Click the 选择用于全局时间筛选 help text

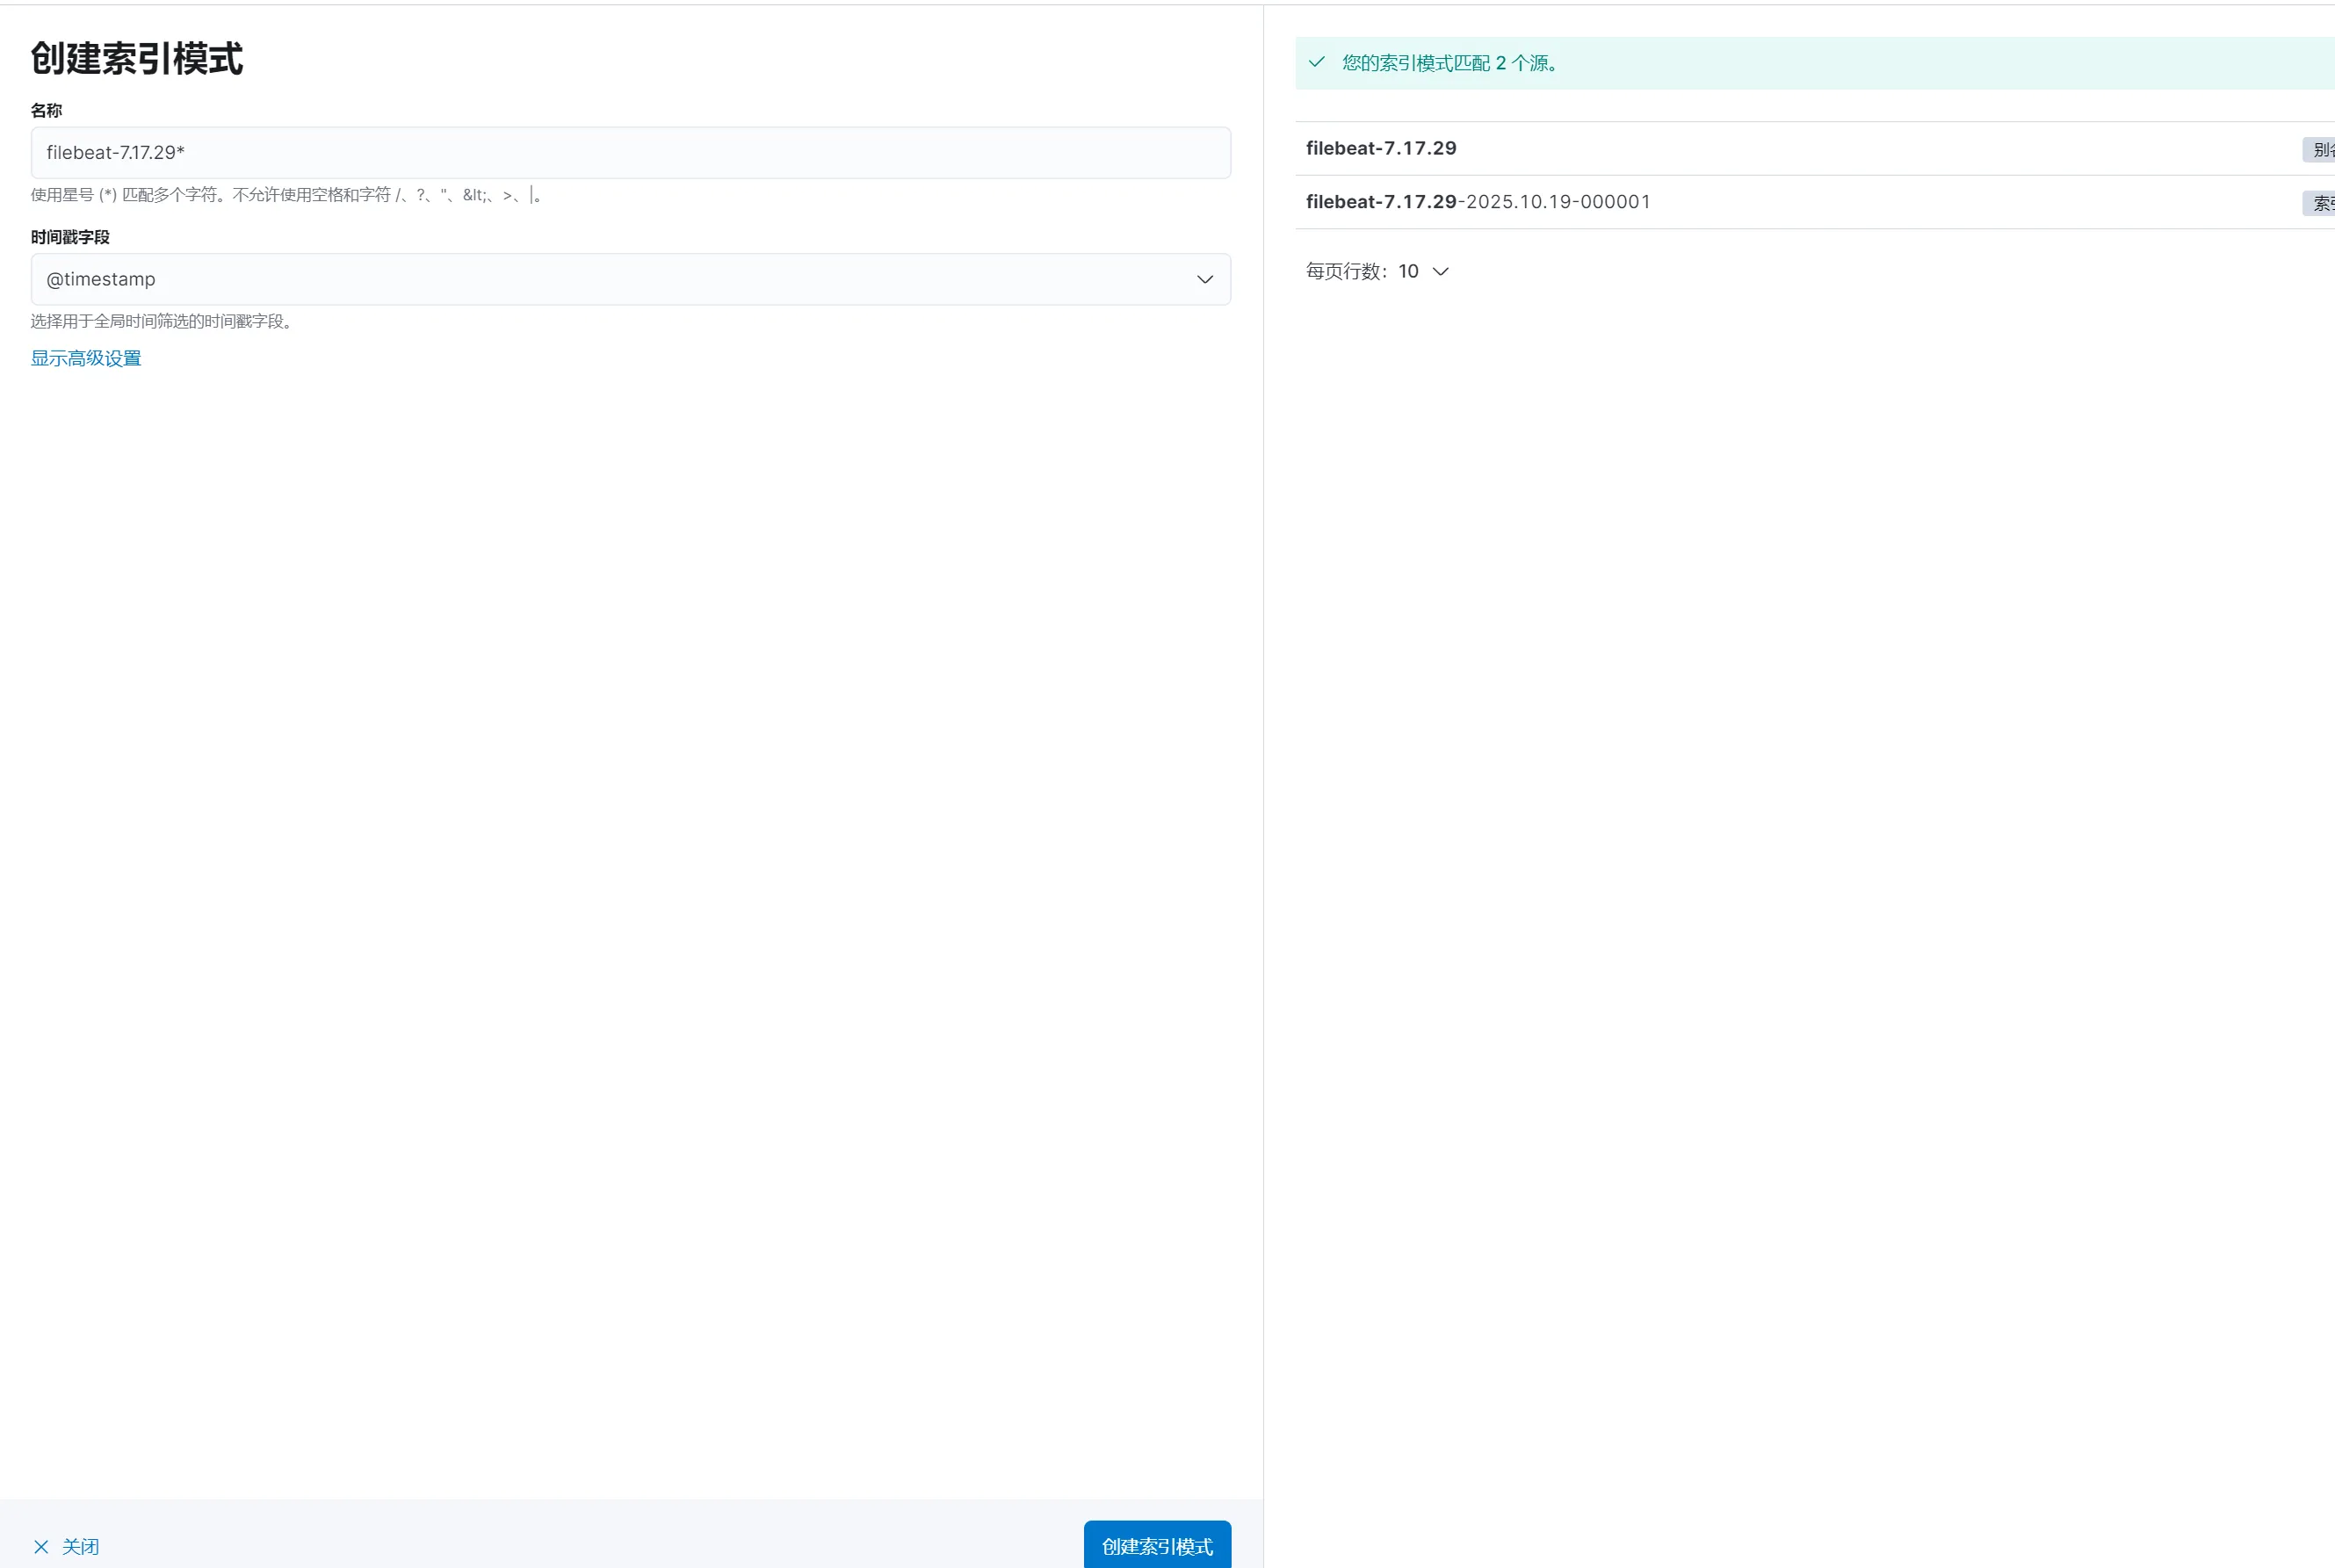click(x=161, y=322)
